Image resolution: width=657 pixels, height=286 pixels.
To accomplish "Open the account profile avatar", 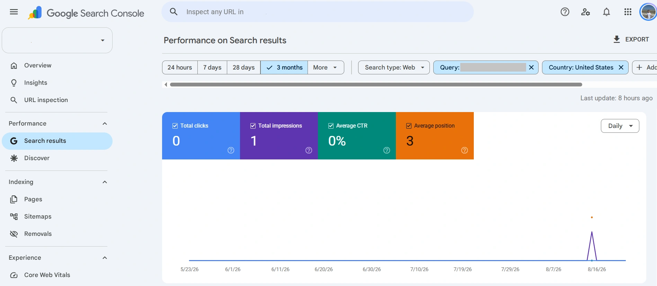I will tap(648, 12).
